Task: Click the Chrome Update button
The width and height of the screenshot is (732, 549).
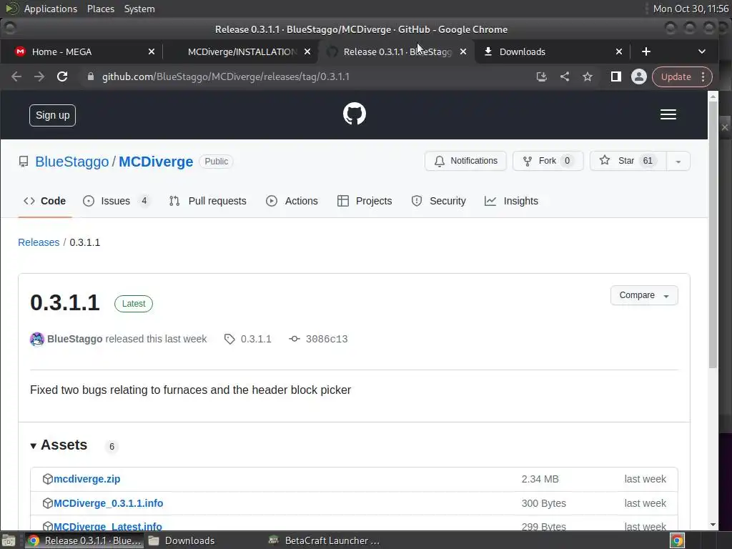Action: click(676, 76)
